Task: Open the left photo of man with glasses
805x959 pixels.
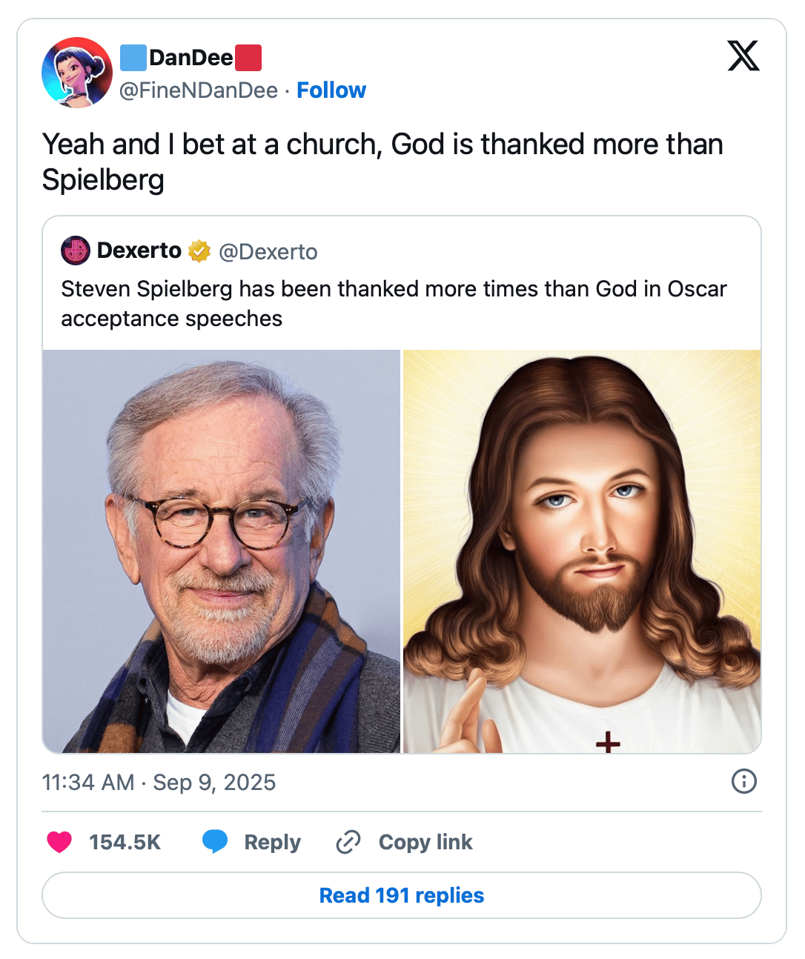Action: [x=222, y=551]
